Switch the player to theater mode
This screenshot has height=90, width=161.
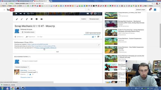point(95,13)
